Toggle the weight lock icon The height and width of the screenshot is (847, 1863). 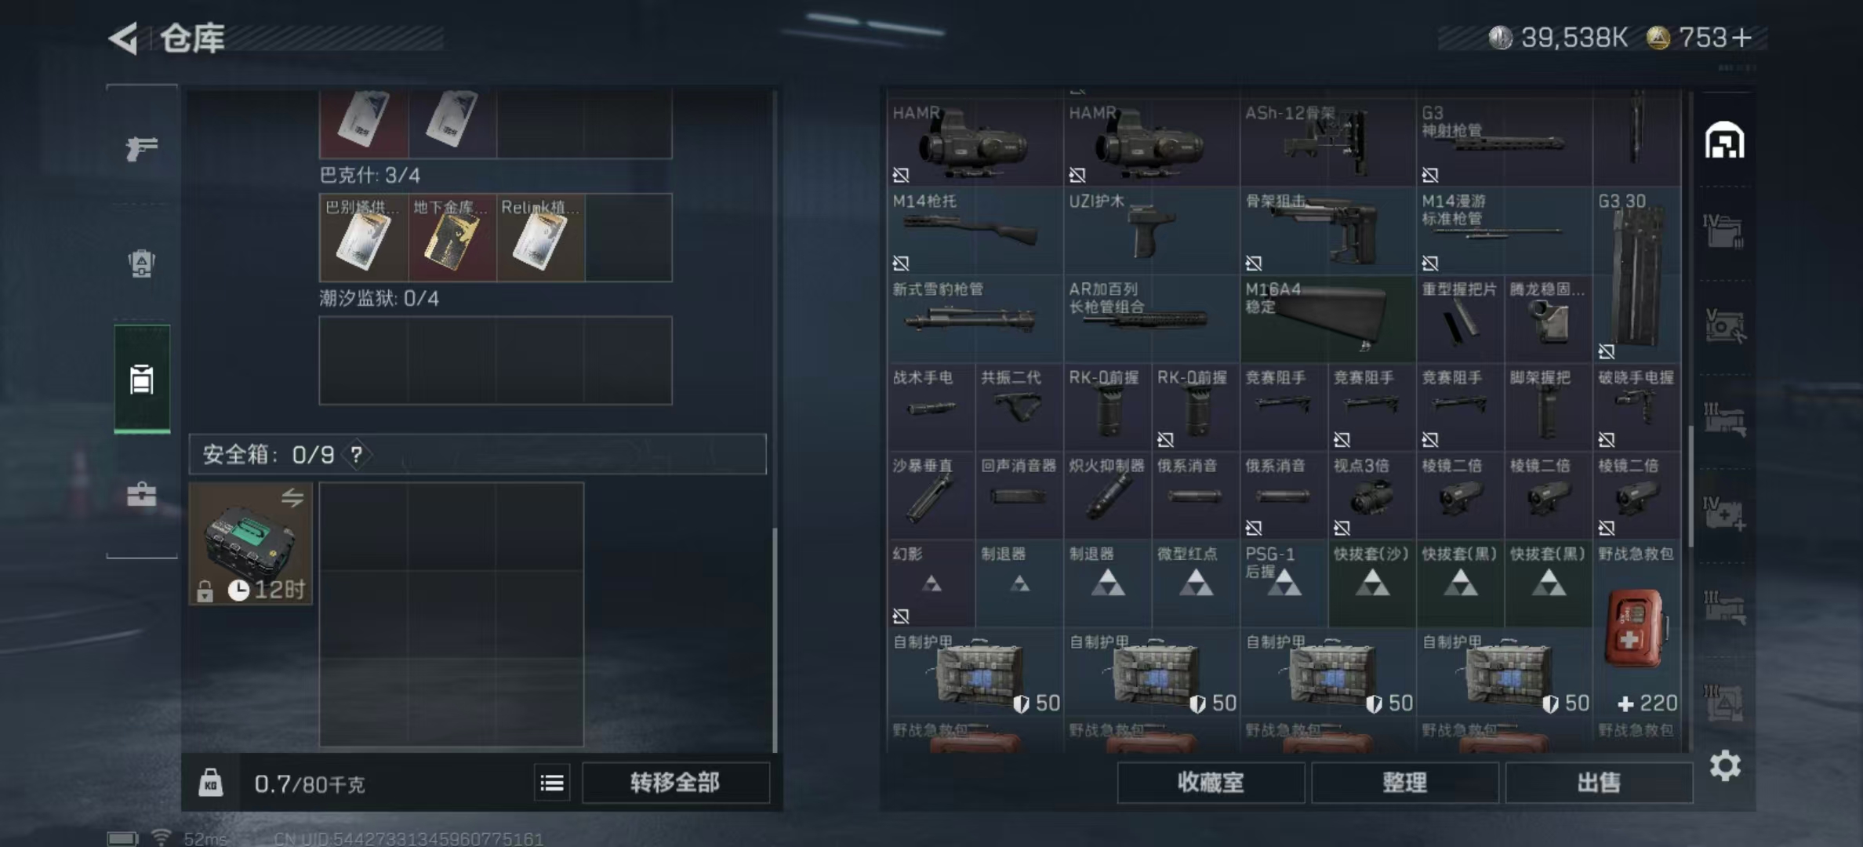(210, 783)
